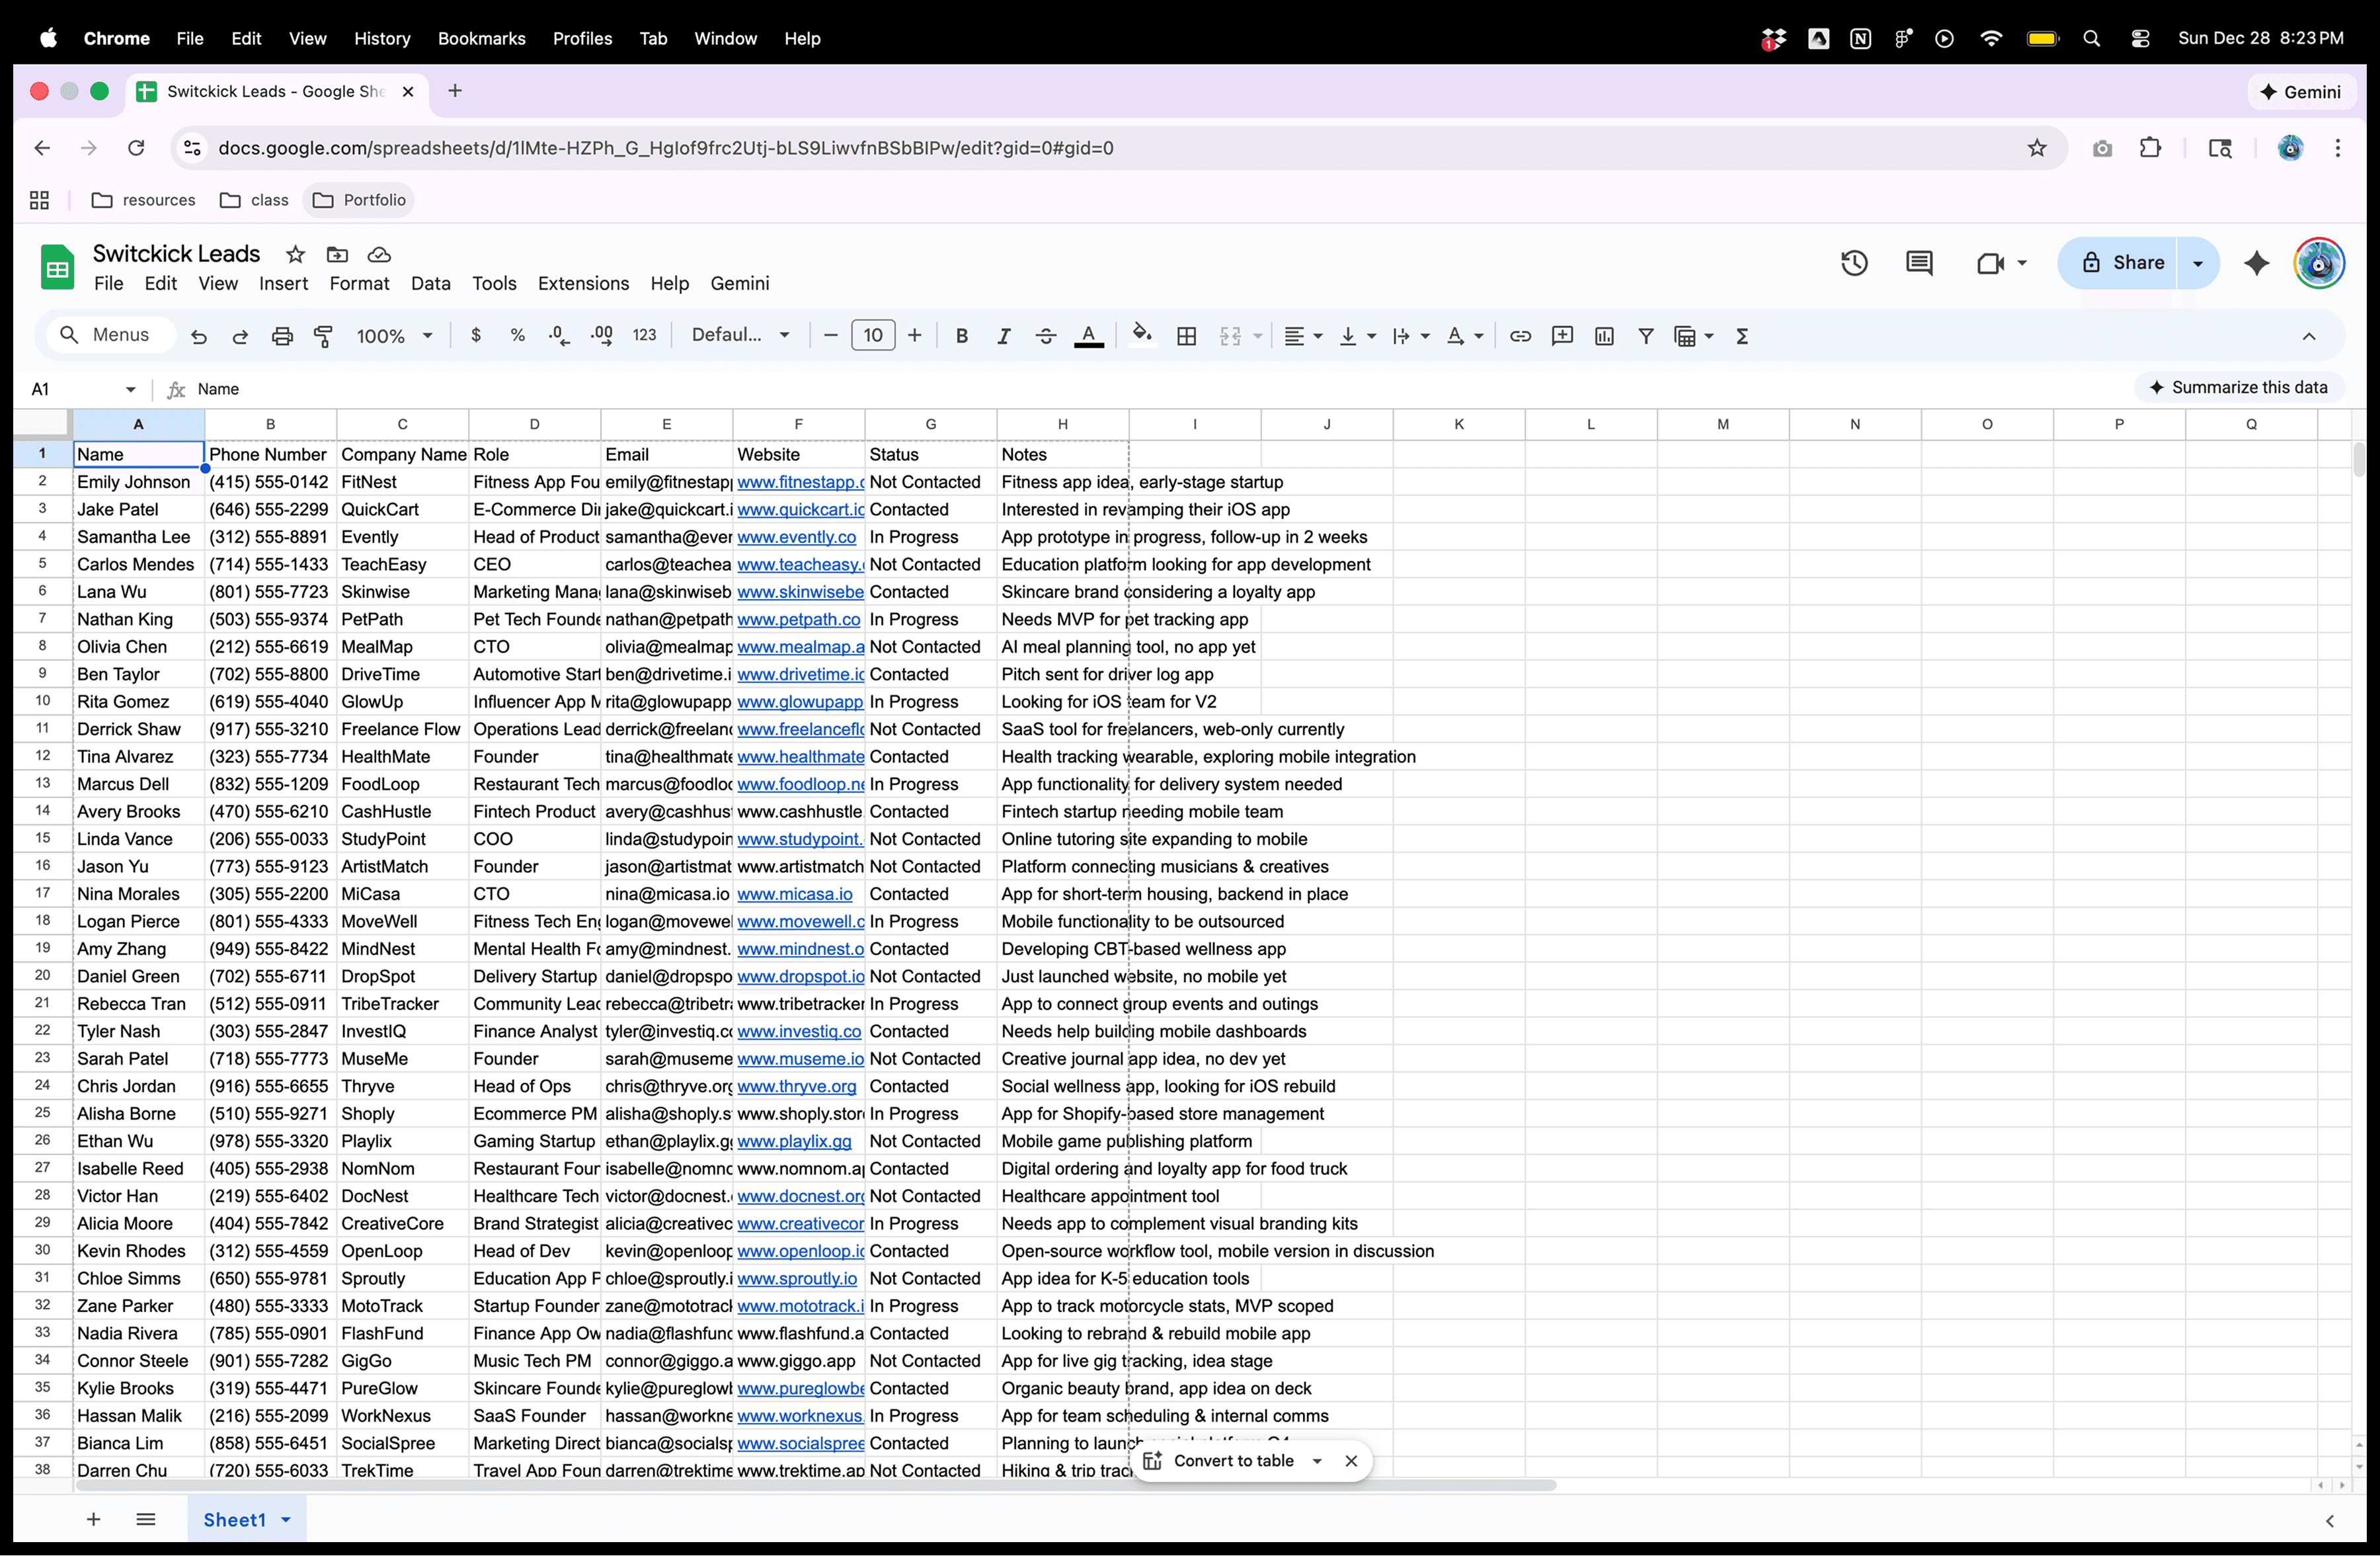This screenshot has width=2380, height=1556.
Task: Click the functions sigma icon
Action: tap(1742, 336)
